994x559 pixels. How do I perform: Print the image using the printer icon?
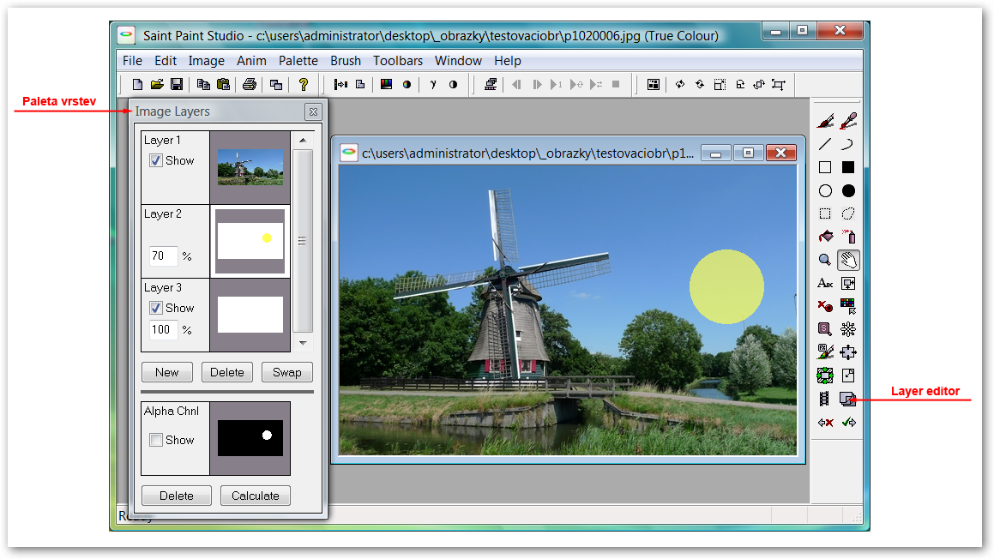[x=250, y=84]
